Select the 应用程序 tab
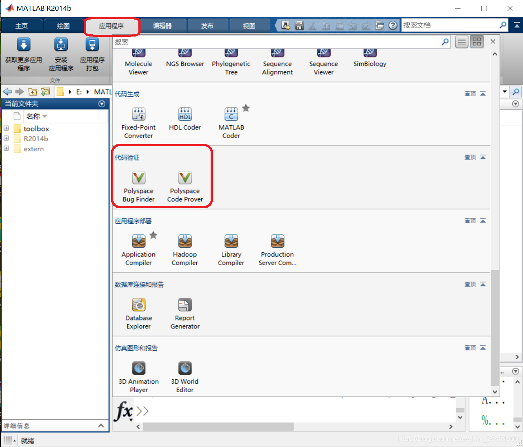Image resolution: width=523 pixels, height=447 pixels. coord(112,26)
